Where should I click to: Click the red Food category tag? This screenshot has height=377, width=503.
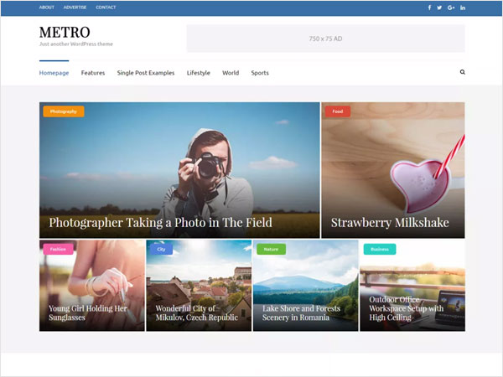tap(338, 111)
